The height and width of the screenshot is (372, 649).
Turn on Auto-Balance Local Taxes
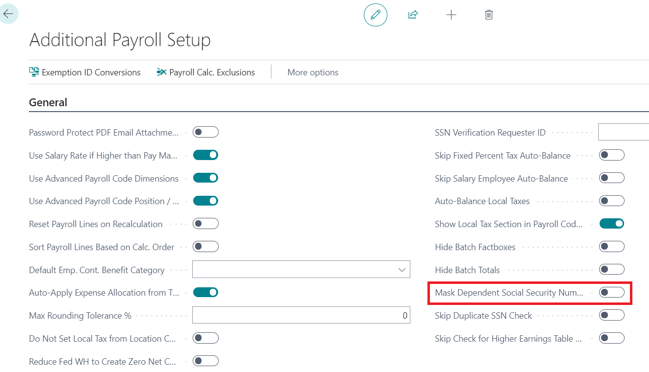click(612, 201)
